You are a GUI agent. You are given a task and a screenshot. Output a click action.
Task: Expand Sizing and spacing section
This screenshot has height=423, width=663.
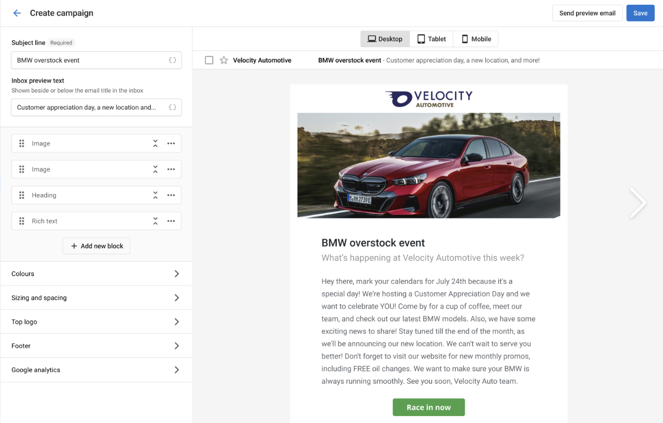pos(96,298)
